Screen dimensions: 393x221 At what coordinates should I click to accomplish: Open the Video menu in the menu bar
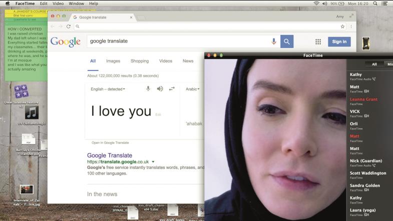point(58,3)
